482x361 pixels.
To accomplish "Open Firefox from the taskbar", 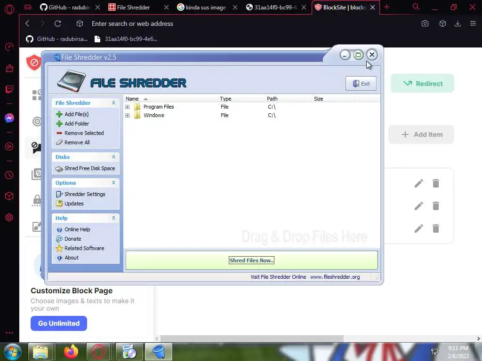I will (x=71, y=352).
